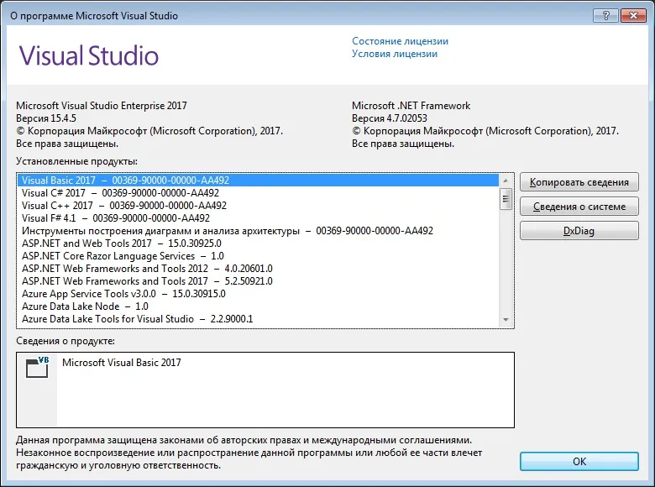Image resolution: width=655 pixels, height=487 pixels.
Task: Select the Visual C++ 2017 row
Action: [x=258, y=206]
